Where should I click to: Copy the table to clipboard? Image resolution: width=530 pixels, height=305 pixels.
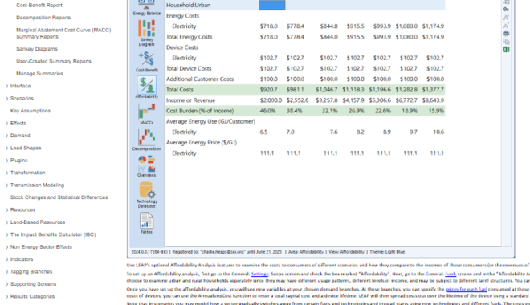pyautogui.click(x=506, y=42)
